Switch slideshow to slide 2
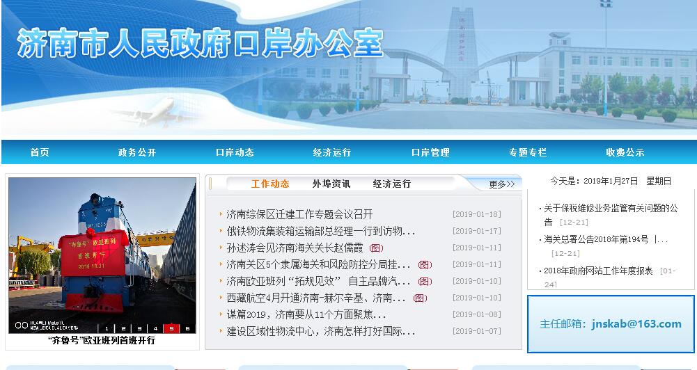This screenshot has height=370, width=697. click(x=123, y=328)
